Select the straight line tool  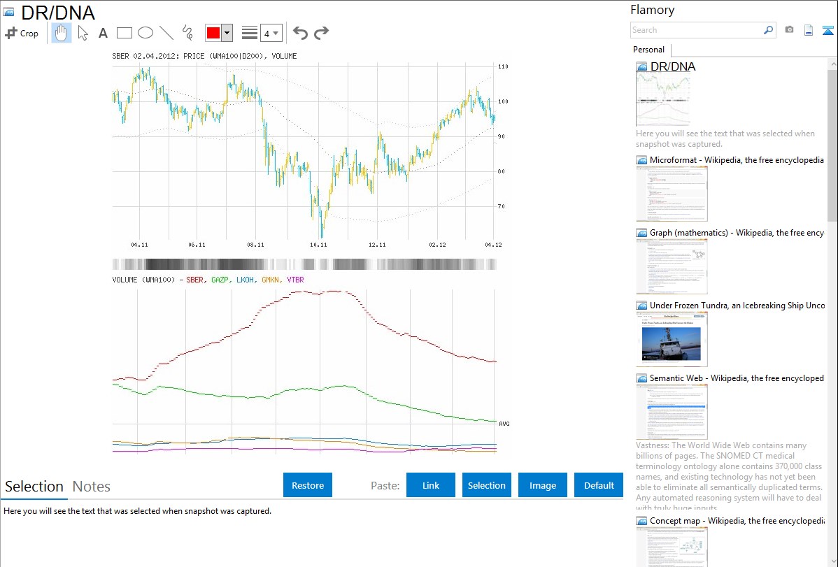166,33
